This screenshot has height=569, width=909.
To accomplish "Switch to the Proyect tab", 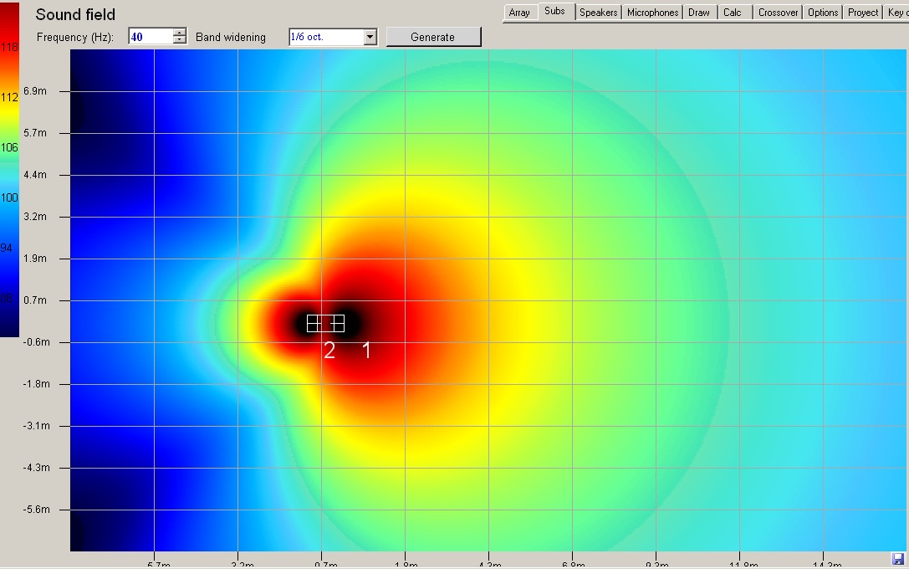I will (x=863, y=13).
